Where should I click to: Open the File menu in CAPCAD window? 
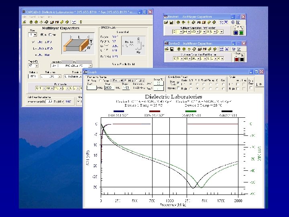point(24,17)
